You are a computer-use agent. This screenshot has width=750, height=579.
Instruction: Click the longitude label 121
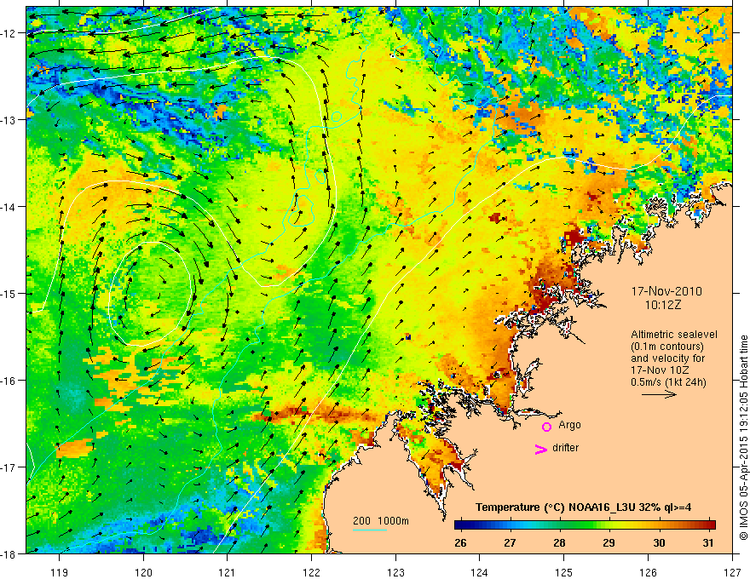(228, 572)
